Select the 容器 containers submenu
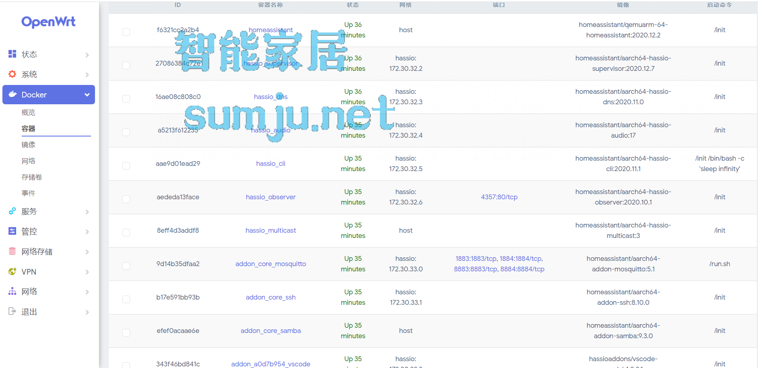Screen dimensions: 758x368 point(28,128)
